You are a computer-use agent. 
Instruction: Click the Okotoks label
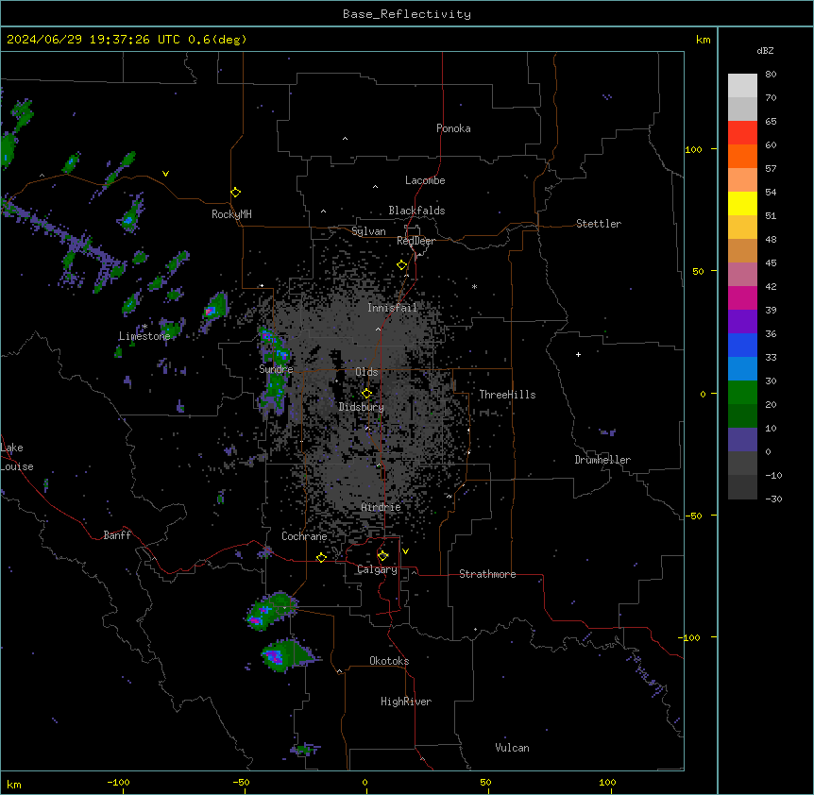389,661
